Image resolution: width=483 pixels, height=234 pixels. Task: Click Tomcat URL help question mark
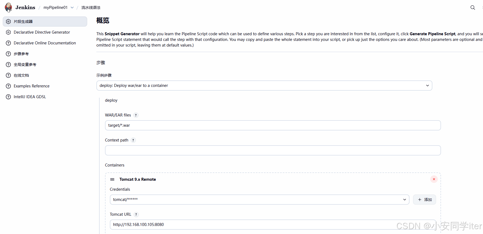coord(136,214)
